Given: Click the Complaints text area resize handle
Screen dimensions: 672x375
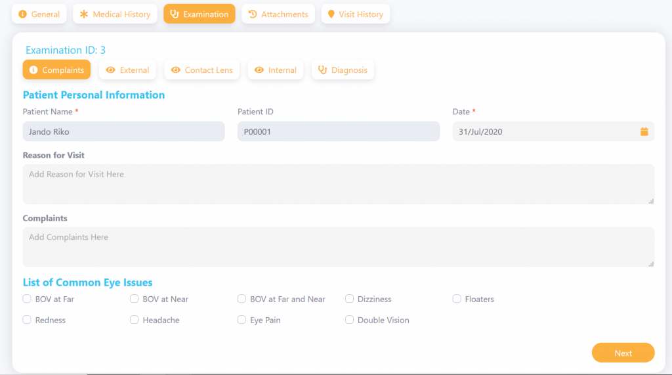Looking at the screenshot, I should (x=651, y=264).
